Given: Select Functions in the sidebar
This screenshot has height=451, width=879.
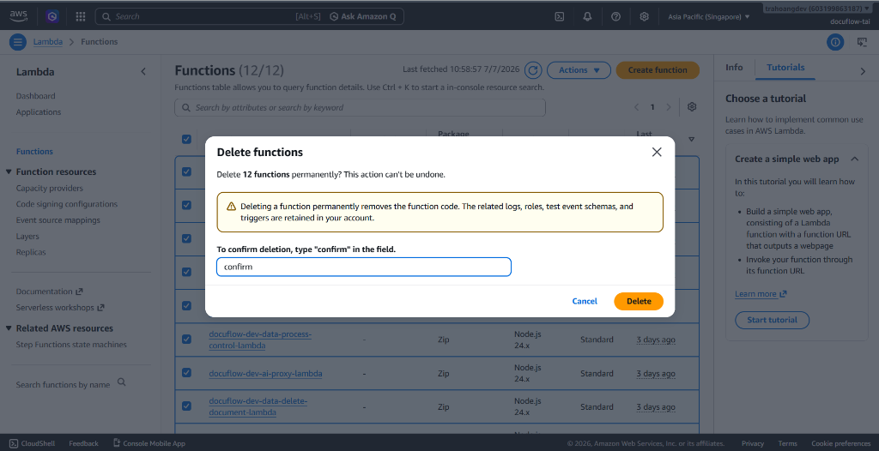Looking at the screenshot, I should (x=34, y=151).
